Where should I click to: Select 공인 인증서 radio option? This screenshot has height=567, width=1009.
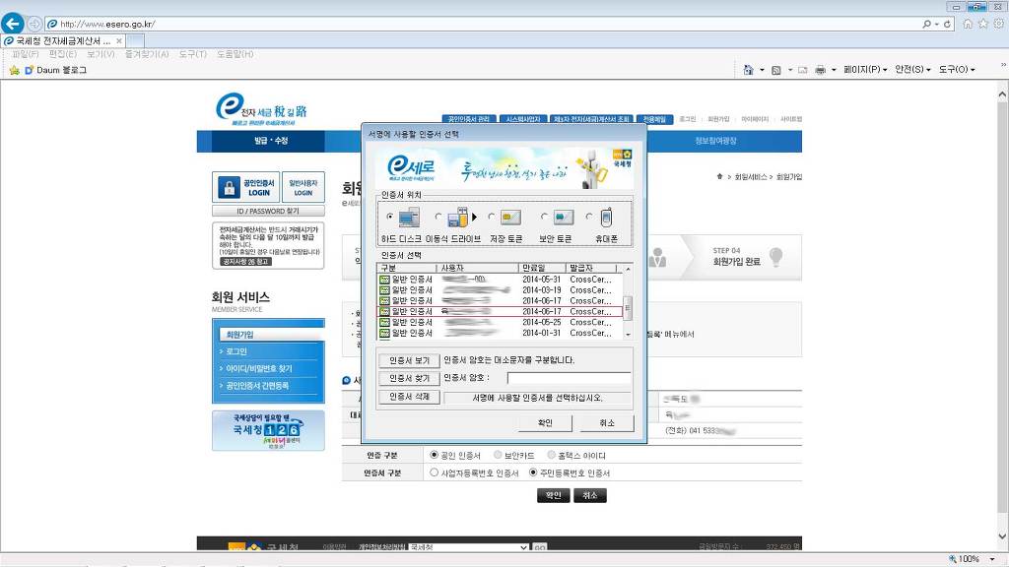(x=434, y=455)
